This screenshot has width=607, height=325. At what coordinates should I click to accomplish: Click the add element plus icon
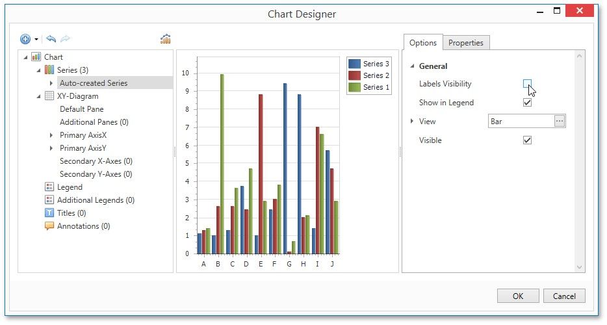(26, 39)
